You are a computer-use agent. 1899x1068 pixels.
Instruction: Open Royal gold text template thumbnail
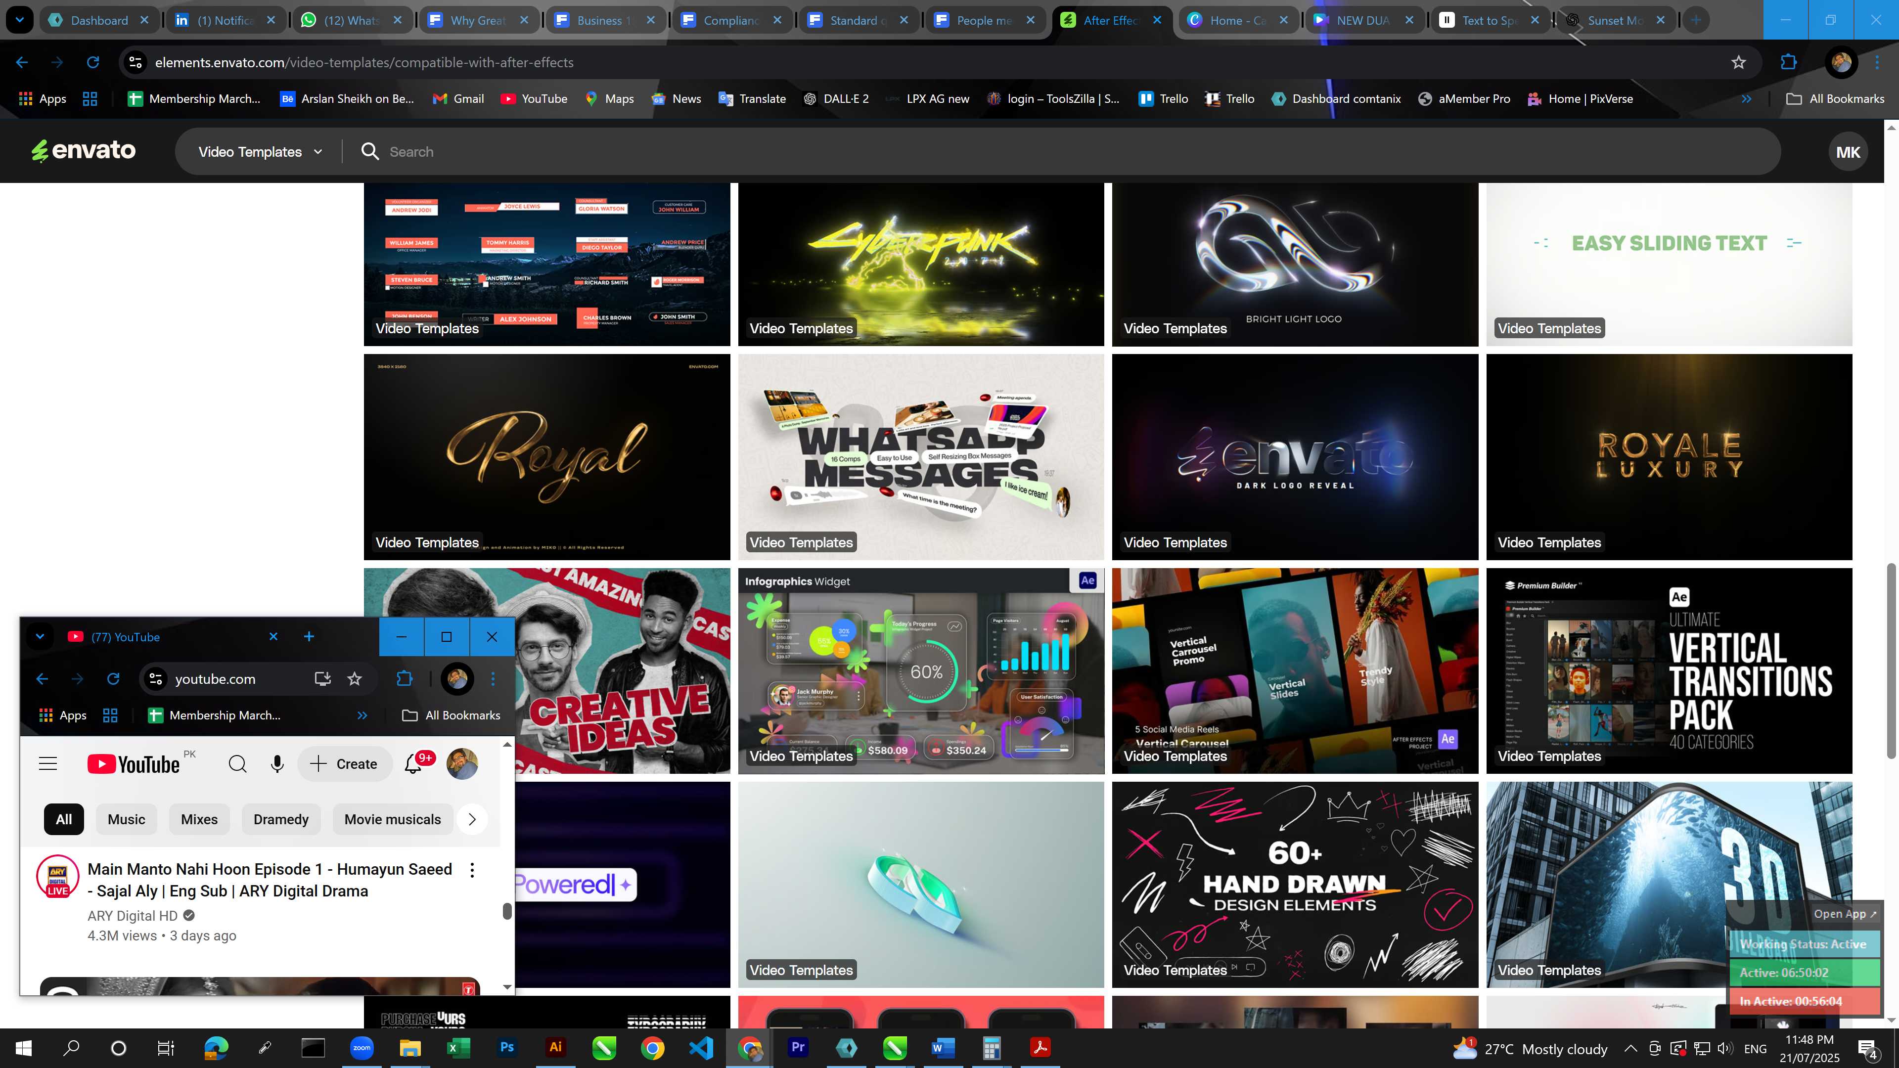point(547,457)
